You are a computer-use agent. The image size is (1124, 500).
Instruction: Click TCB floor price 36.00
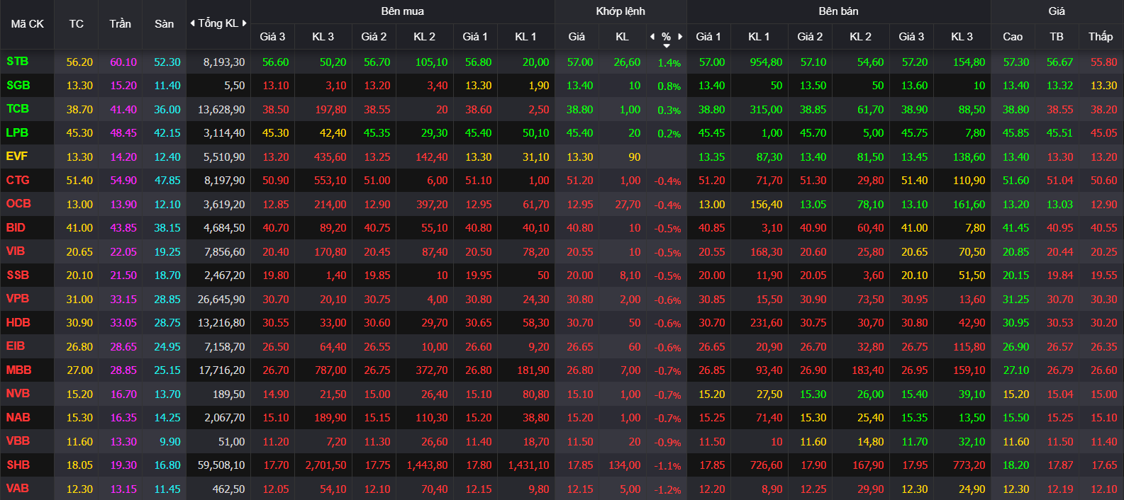coord(167,110)
